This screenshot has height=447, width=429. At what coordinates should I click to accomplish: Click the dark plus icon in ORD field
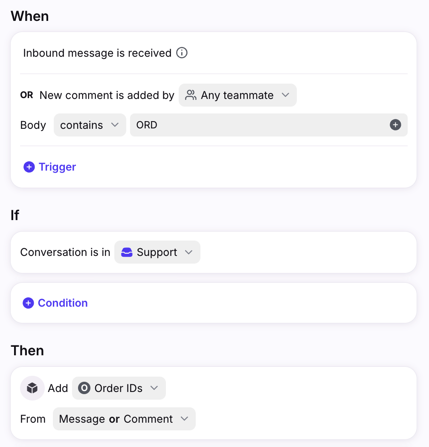(x=395, y=125)
